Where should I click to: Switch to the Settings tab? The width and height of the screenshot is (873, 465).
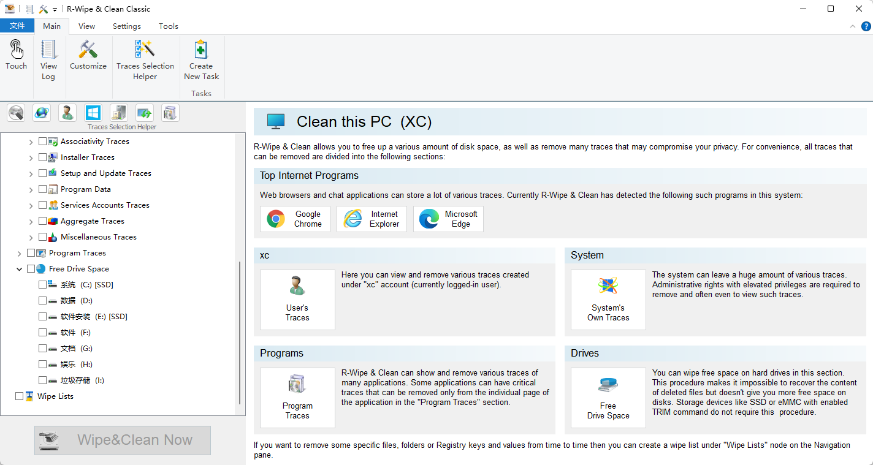[127, 26]
